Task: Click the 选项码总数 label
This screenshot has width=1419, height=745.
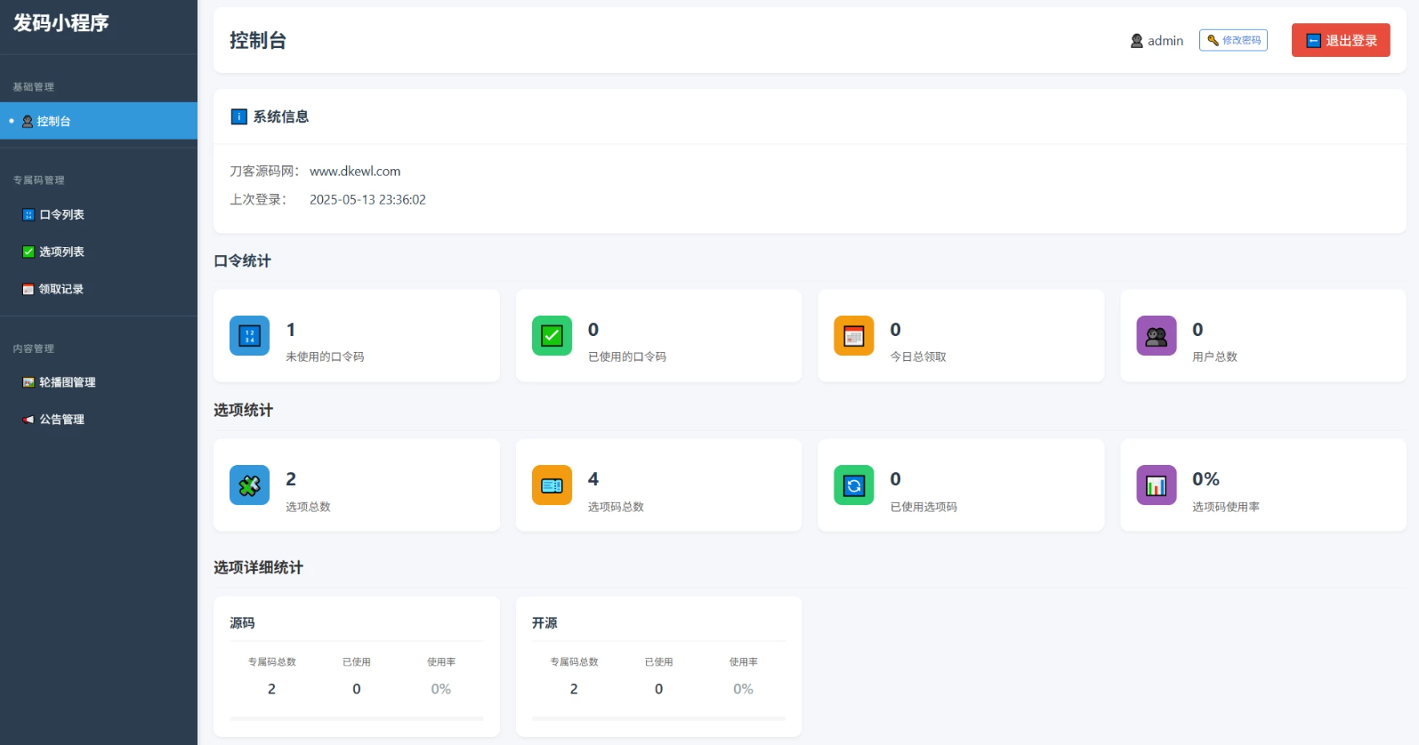Action: (616, 507)
